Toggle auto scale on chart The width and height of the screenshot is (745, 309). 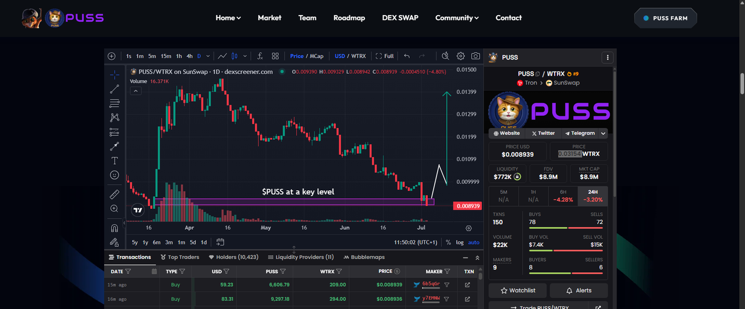pyautogui.click(x=474, y=242)
